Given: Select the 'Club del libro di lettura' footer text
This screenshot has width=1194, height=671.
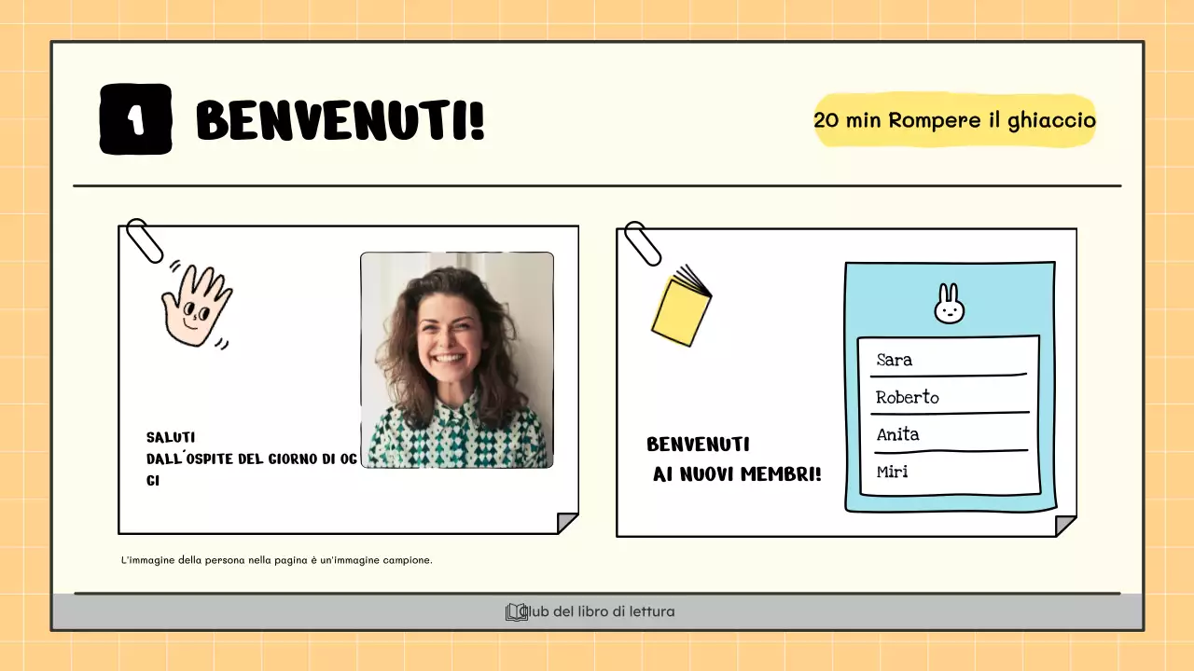Looking at the screenshot, I should (x=599, y=612).
